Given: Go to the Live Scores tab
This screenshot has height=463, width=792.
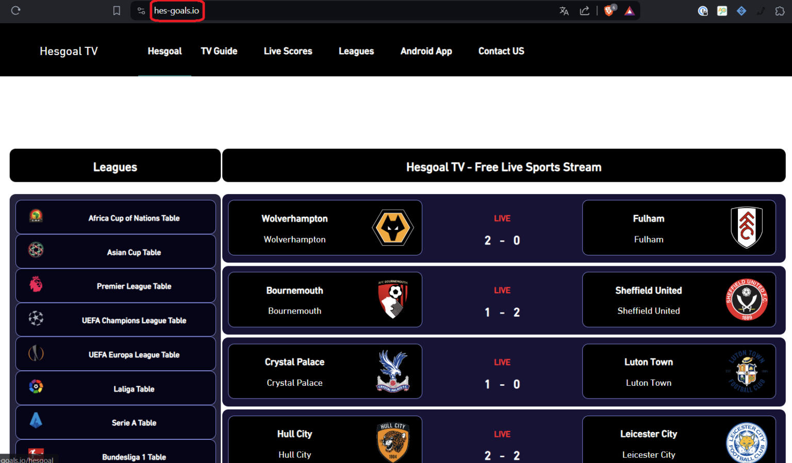Looking at the screenshot, I should [288, 51].
